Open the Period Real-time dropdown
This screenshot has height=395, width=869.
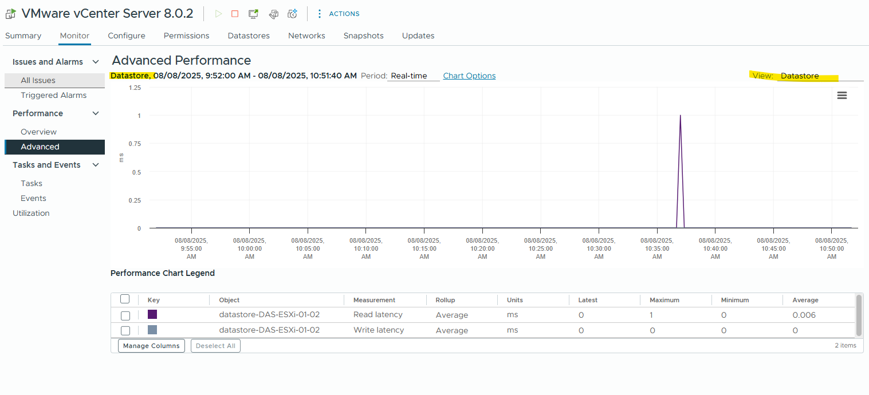(414, 76)
